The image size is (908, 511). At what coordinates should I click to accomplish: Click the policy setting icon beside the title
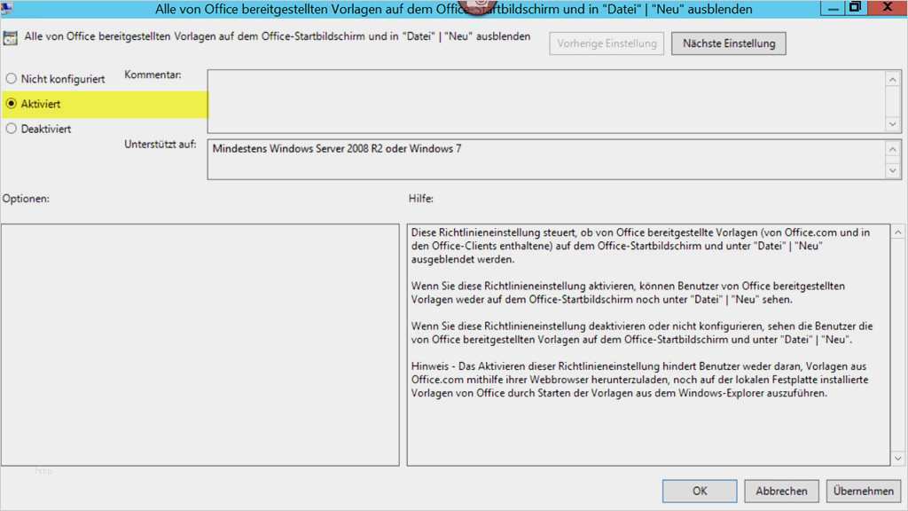[x=10, y=38]
